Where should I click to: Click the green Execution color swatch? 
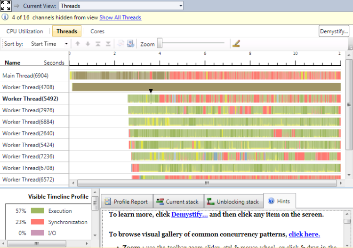pyautogui.click(x=37, y=211)
